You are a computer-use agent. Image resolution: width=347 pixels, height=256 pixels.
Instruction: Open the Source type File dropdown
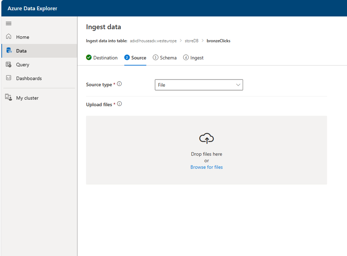[x=199, y=85]
